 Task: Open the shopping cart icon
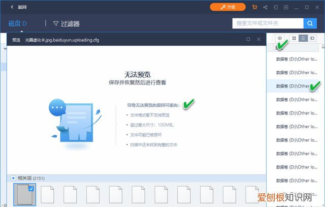click(x=253, y=7)
